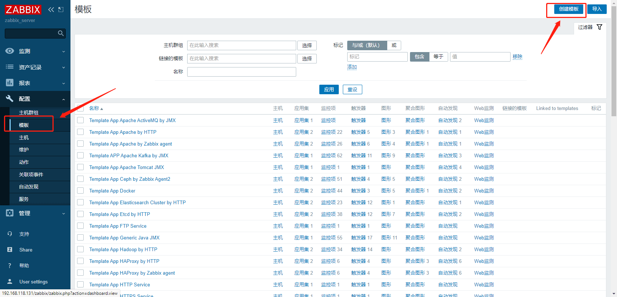Click the 名称 filter input field

pyautogui.click(x=242, y=72)
